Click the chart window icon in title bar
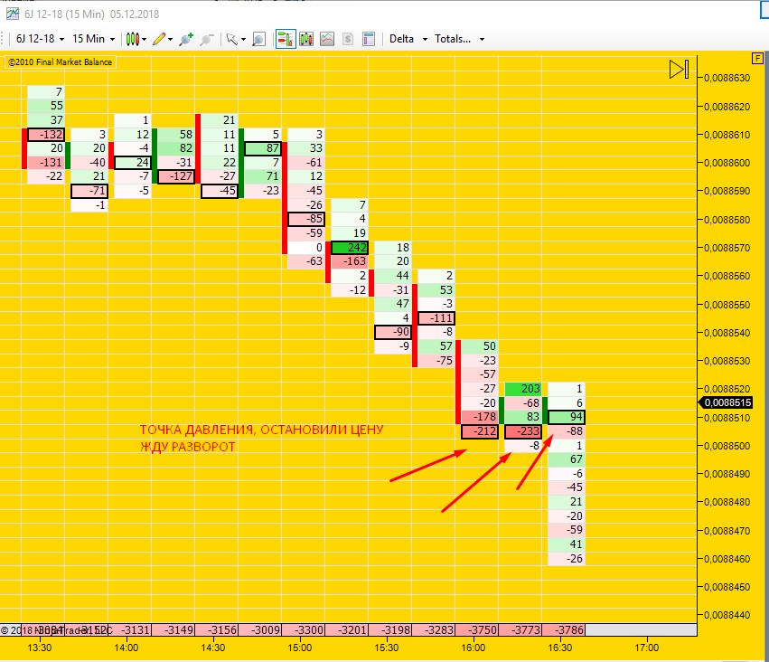Viewport: 769px width, 662px height. [x=13, y=14]
